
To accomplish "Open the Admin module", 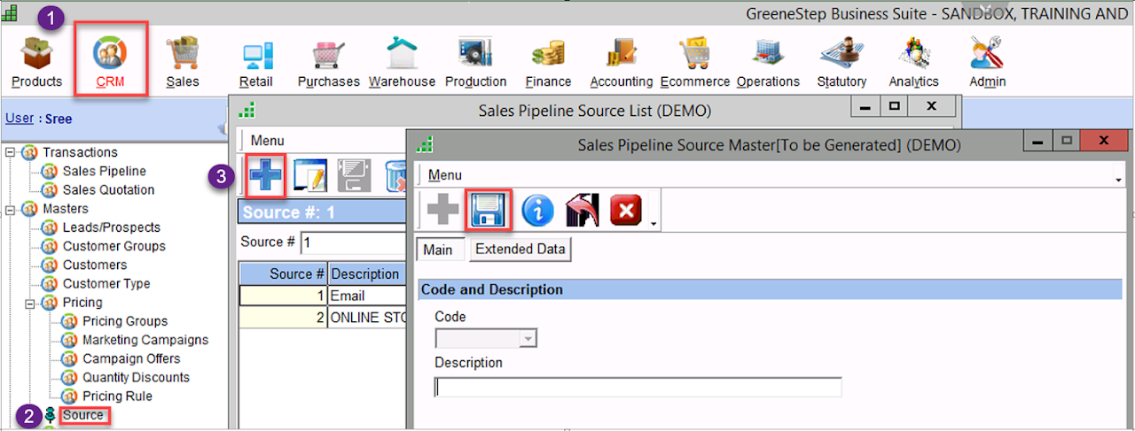I will [x=987, y=60].
